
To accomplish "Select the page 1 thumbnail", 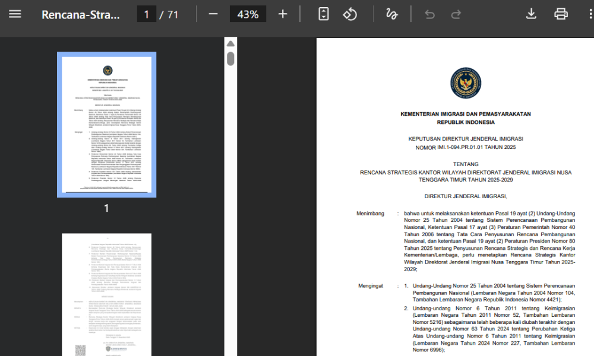I will pyautogui.click(x=106, y=125).
